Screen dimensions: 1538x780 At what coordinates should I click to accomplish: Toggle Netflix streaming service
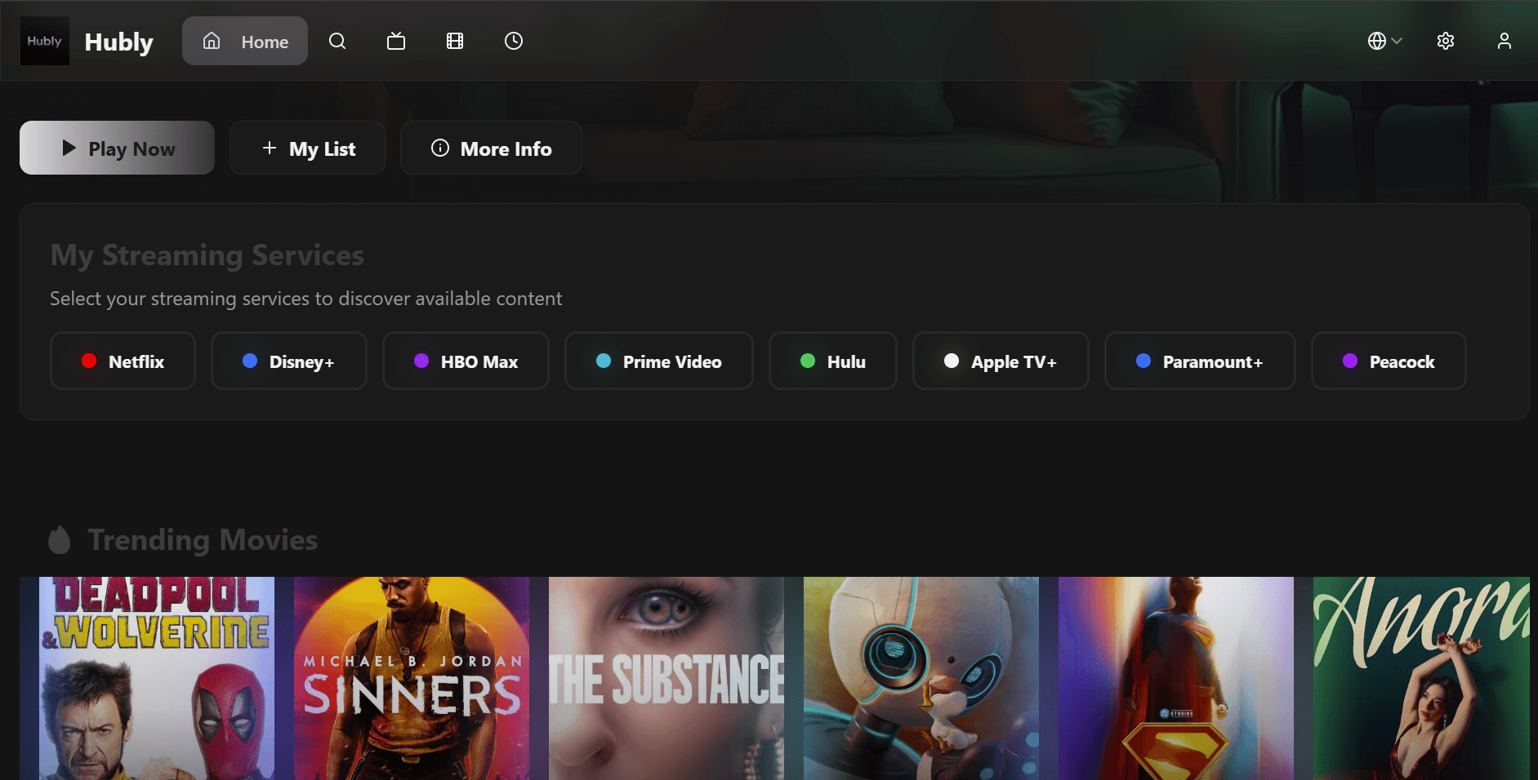click(123, 361)
